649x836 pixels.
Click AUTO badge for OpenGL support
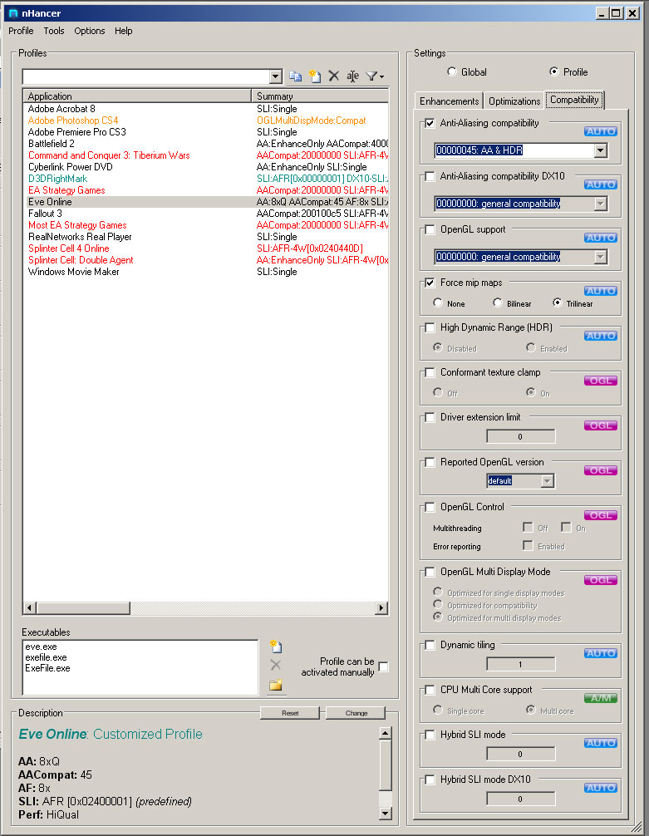601,238
